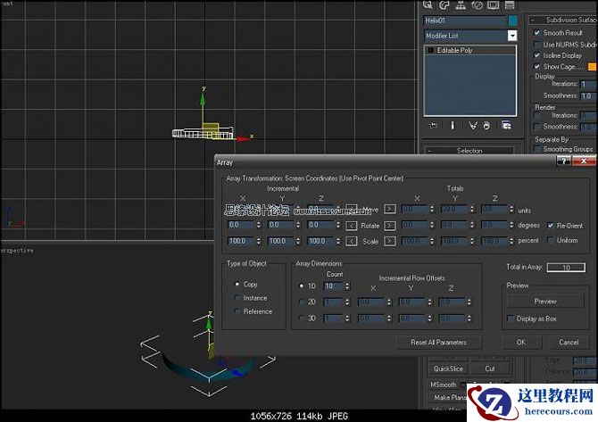Open the Motion command panel tab
Viewport: 598px width, 422px height.
pyautogui.click(x=477, y=4)
